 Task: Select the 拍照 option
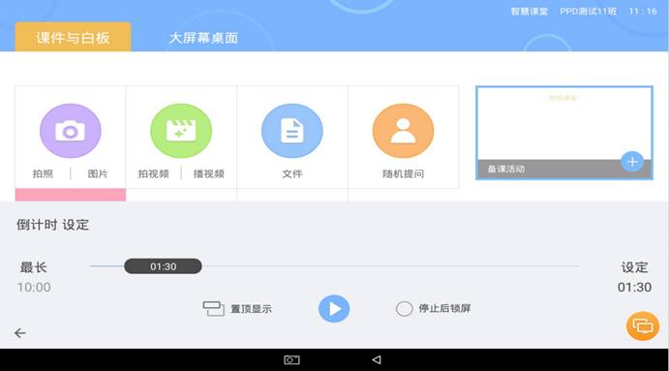coord(43,173)
